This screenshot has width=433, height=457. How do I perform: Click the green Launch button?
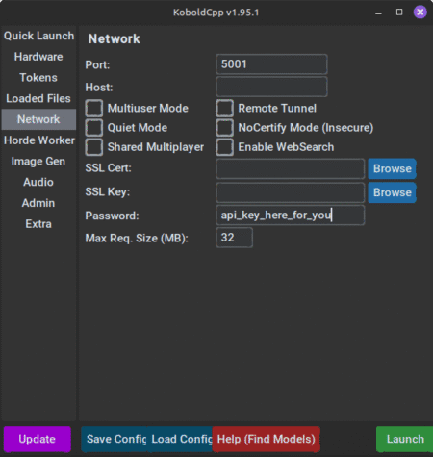point(405,439)
